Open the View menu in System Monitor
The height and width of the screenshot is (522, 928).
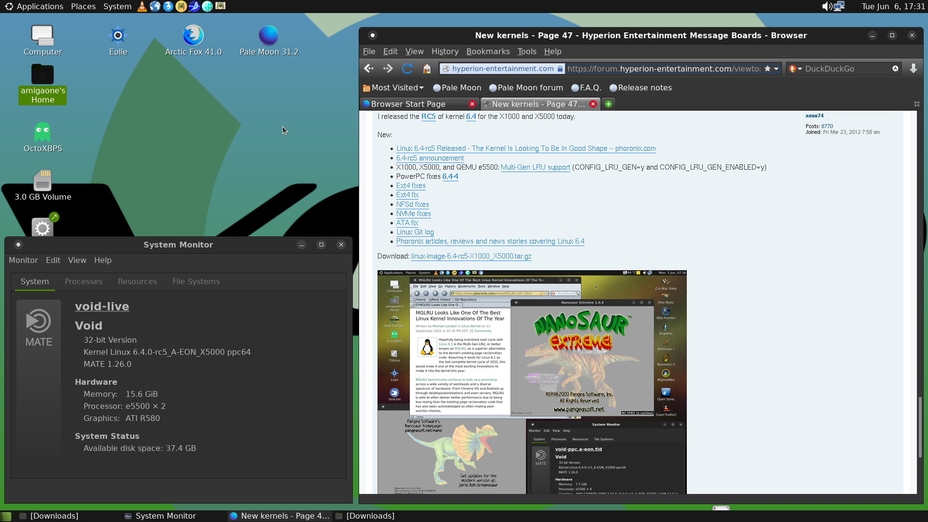tap(77, 260)
